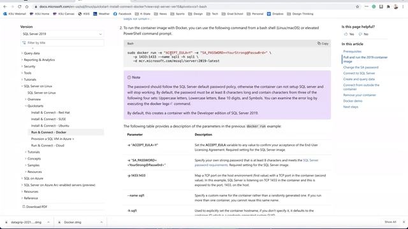Image resolution: width=408 pixels, height=229 pixels.
Task: Bookmark this page with the star icon
Action: [358, 7]
